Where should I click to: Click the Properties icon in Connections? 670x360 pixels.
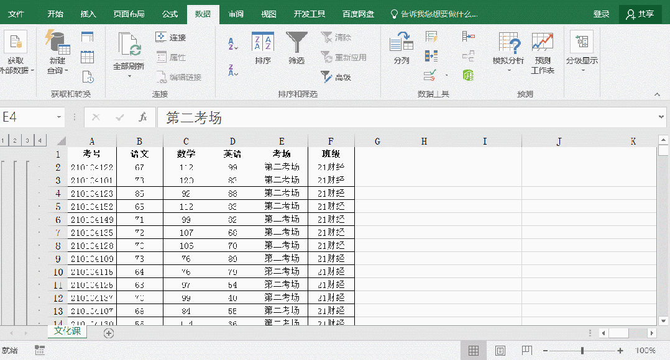point(160,57)
